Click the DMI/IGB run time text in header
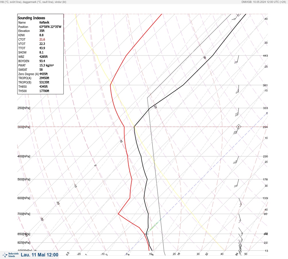Screen dimensions: 288x259 (264, 2)
